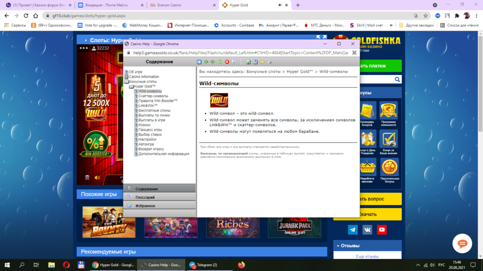483x271 pixels.
Task: Click the green Forward arrow in help toolbar
Action: 213,62
